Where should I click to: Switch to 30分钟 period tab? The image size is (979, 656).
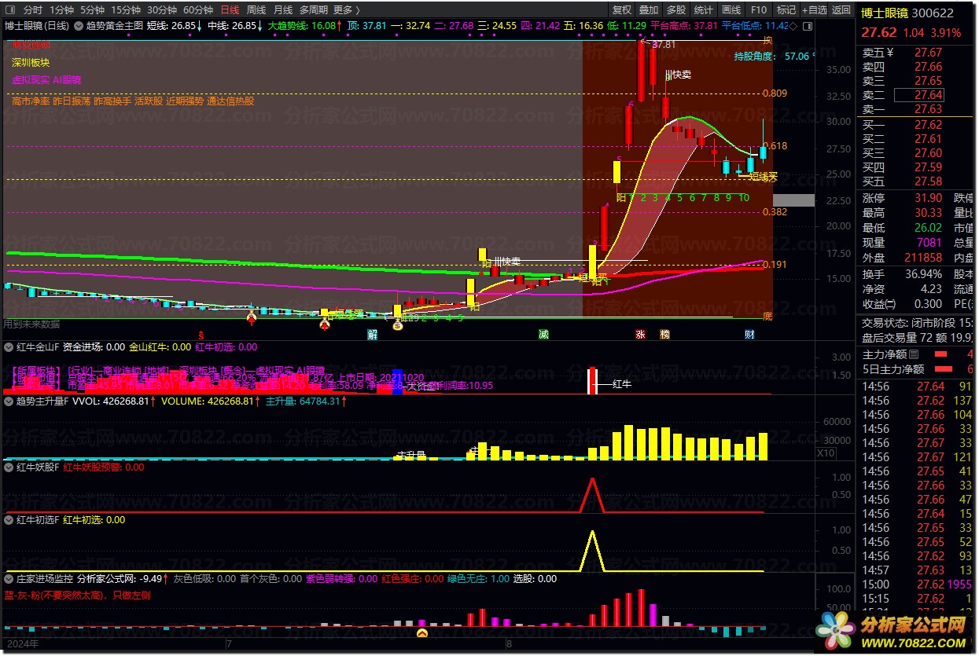(161, 10)
